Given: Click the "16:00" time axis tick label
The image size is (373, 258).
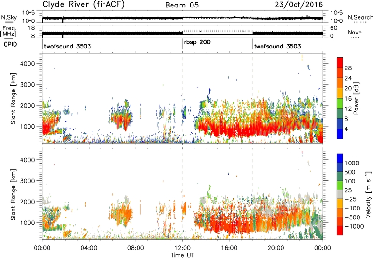Looking at the screenshot, I should coord(229,248).
